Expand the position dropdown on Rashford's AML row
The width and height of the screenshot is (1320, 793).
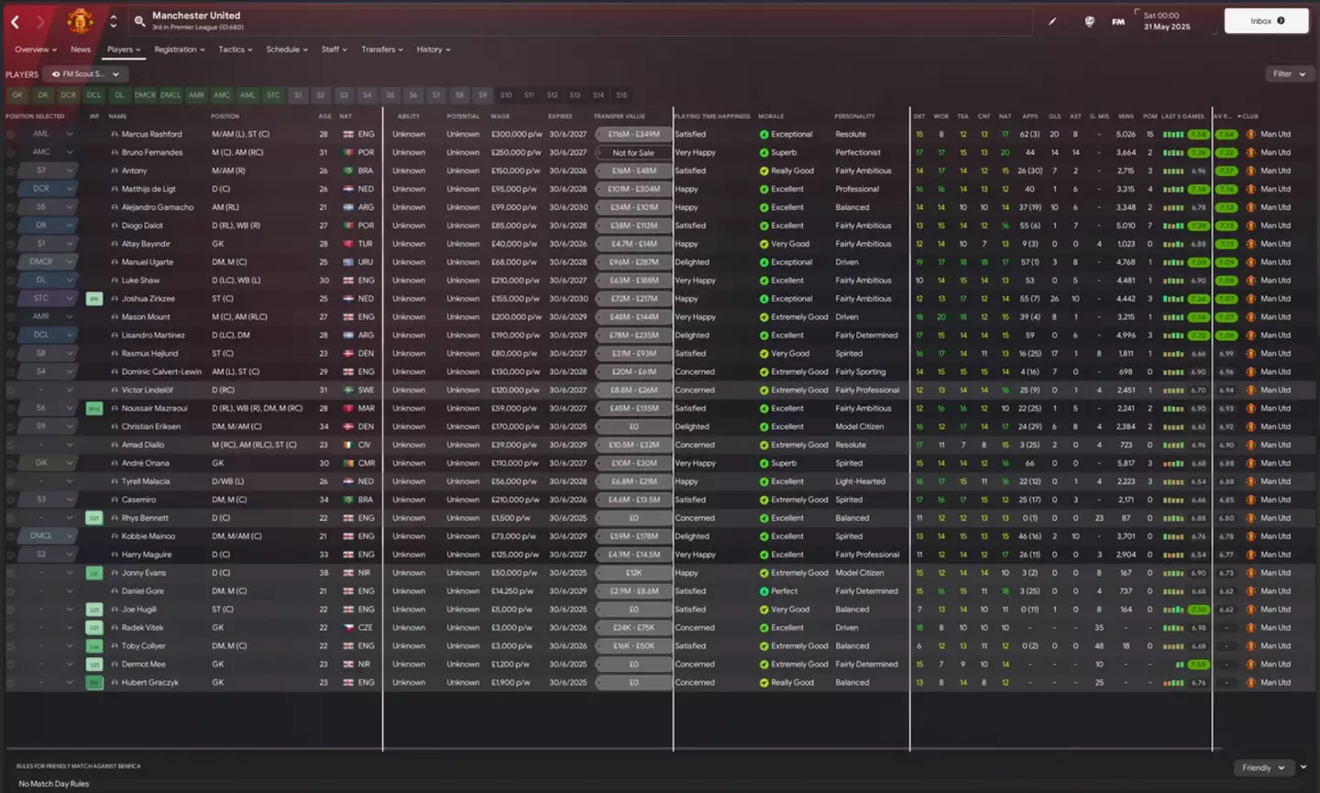65,134
